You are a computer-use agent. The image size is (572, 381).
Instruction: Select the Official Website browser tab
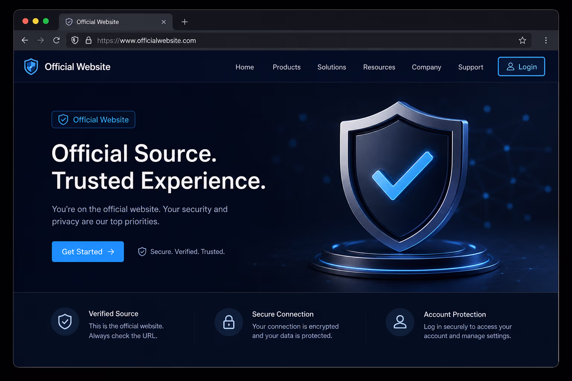(x=116, y=22)
